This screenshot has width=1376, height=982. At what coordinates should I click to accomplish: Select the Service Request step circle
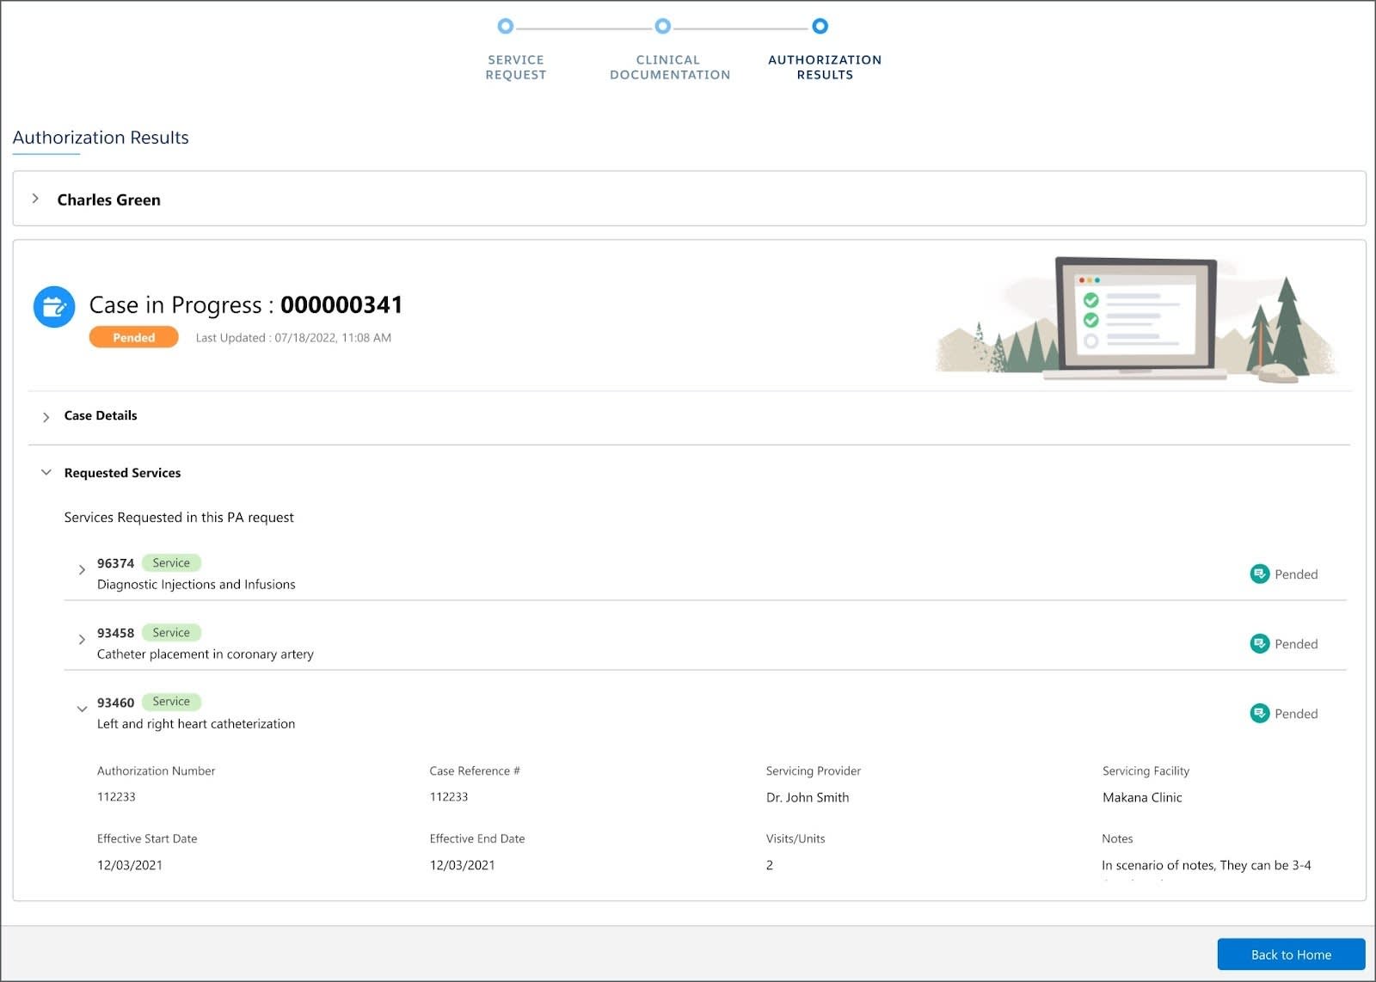click(506, 27)
